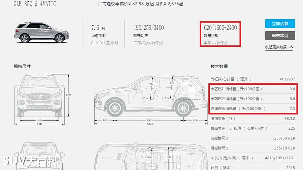Click the front-view dimension diagram
303x170 pixels.
point(42,99)
